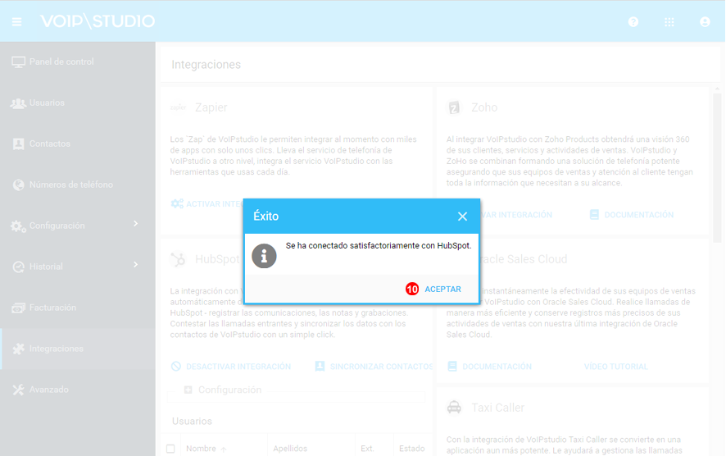
Task: Click the Usuarios people icon
Action: pos(18,103)
